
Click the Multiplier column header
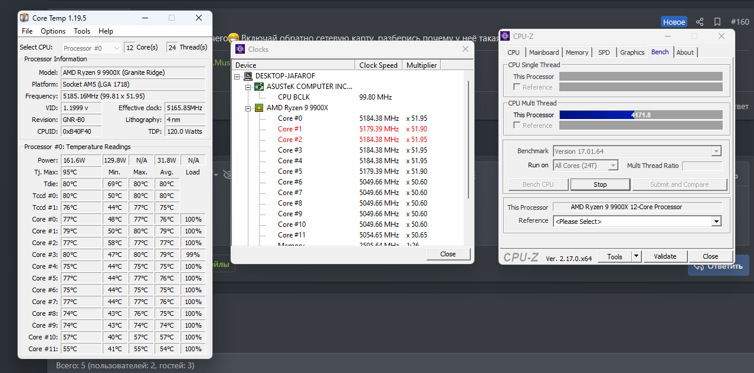(x=422, y=65)
